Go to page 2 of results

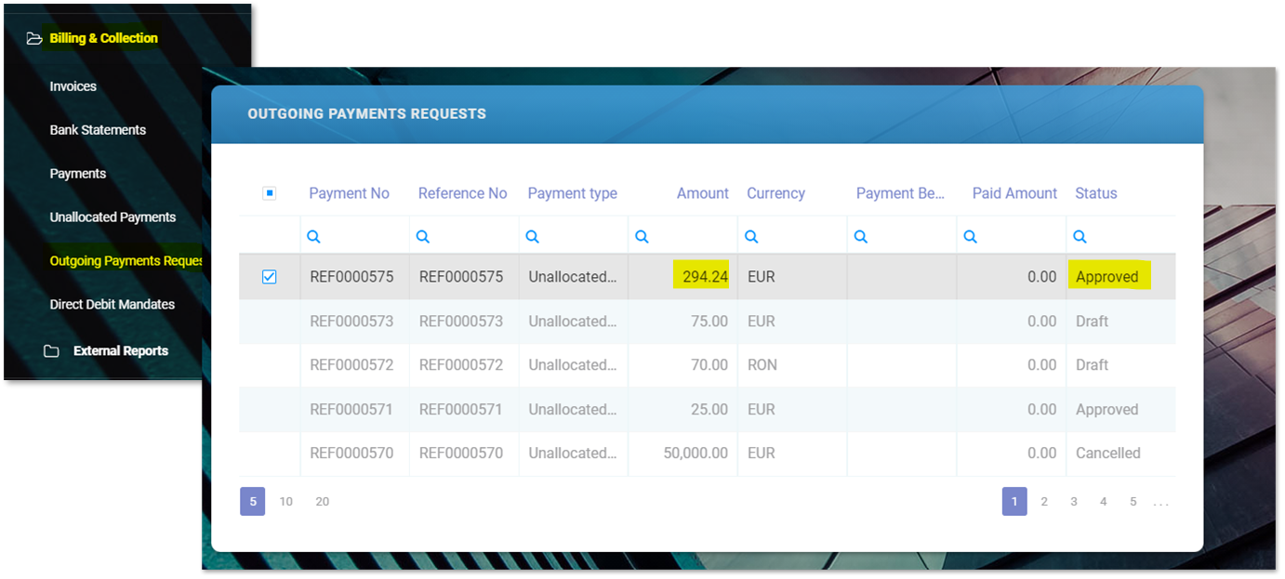point(1044,502)
